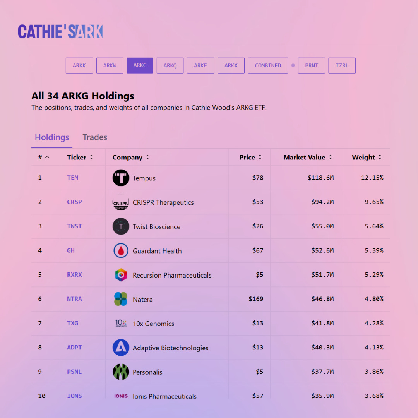The height and width of the screenshot is (418, 418).
Task: Click the Personalis company name
Action: (x=147, y=372)
